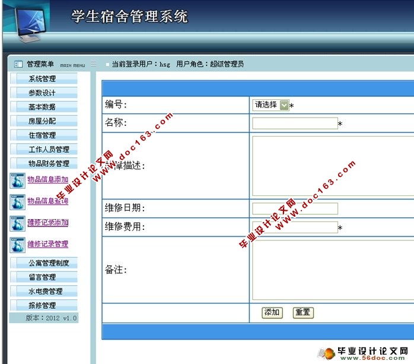Click the 管理菜单 panel icon
Viewport: 414px width, 364px height.
pos(18,64)
